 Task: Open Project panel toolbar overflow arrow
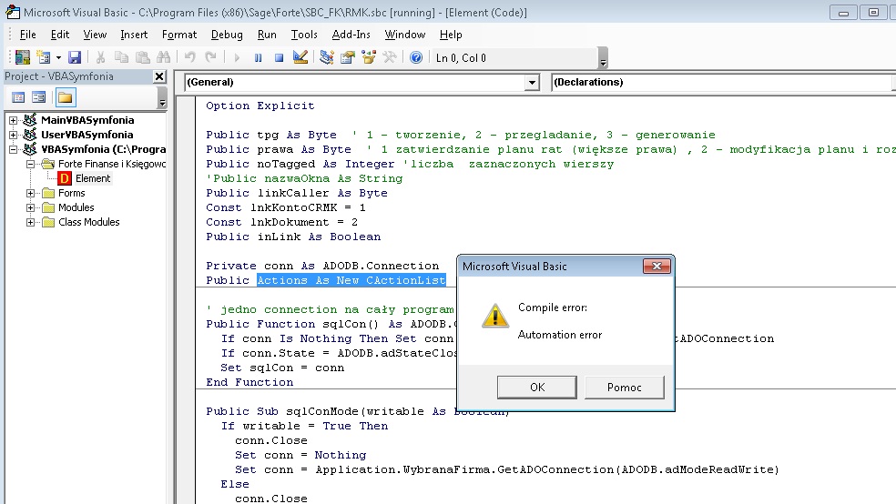pyautogui.click(x=162, y=99)
